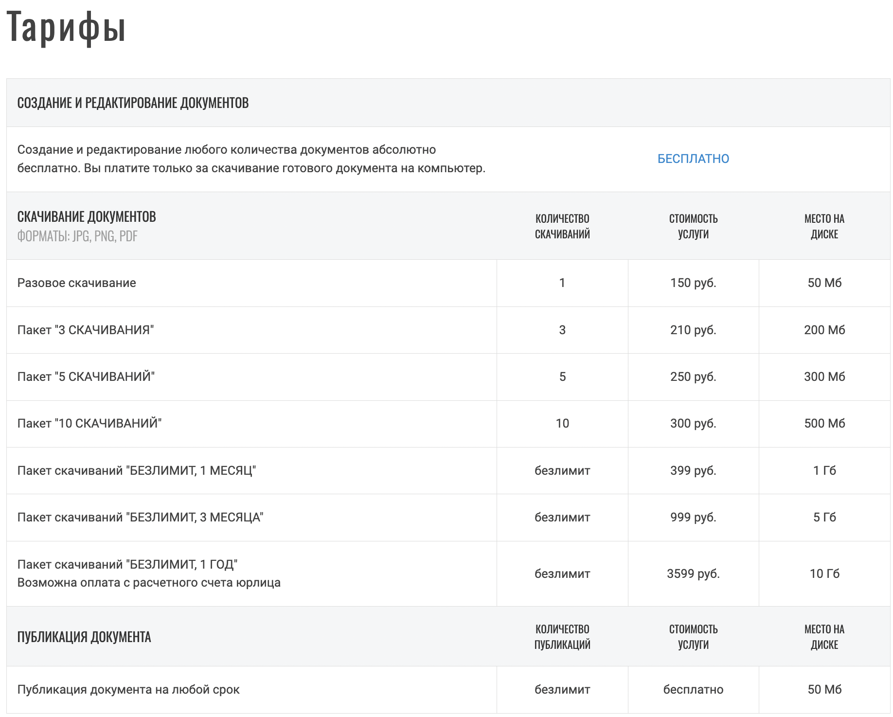Click the СОЗДАНИЕ И РЕДАКТИРОВАНИЕ ДОКУМЕНТОВ section header
This screenshot has height=717, width=893.
pos(133,103)
